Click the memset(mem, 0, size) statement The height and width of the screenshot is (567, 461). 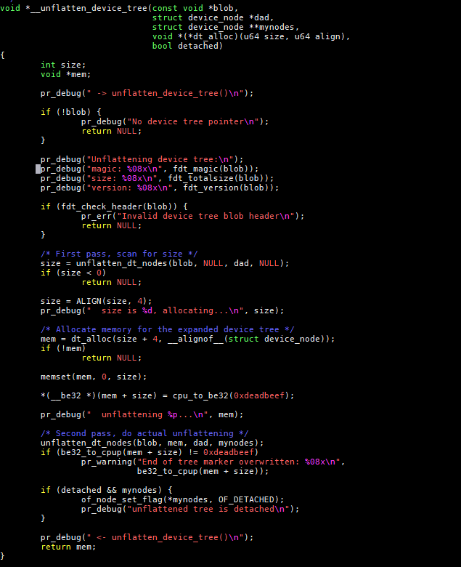[94, 377]
